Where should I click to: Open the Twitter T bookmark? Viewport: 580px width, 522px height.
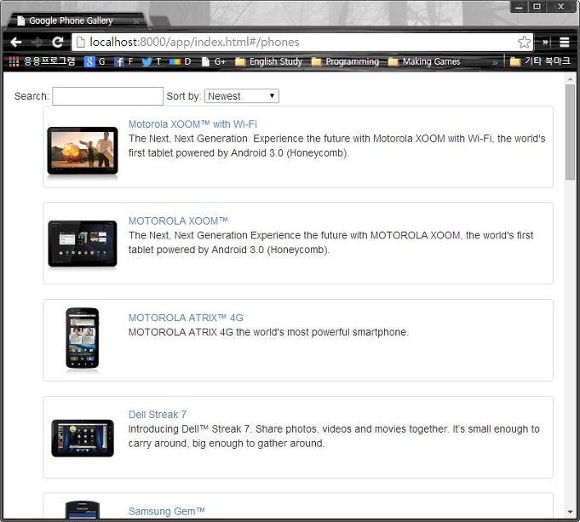152,61
